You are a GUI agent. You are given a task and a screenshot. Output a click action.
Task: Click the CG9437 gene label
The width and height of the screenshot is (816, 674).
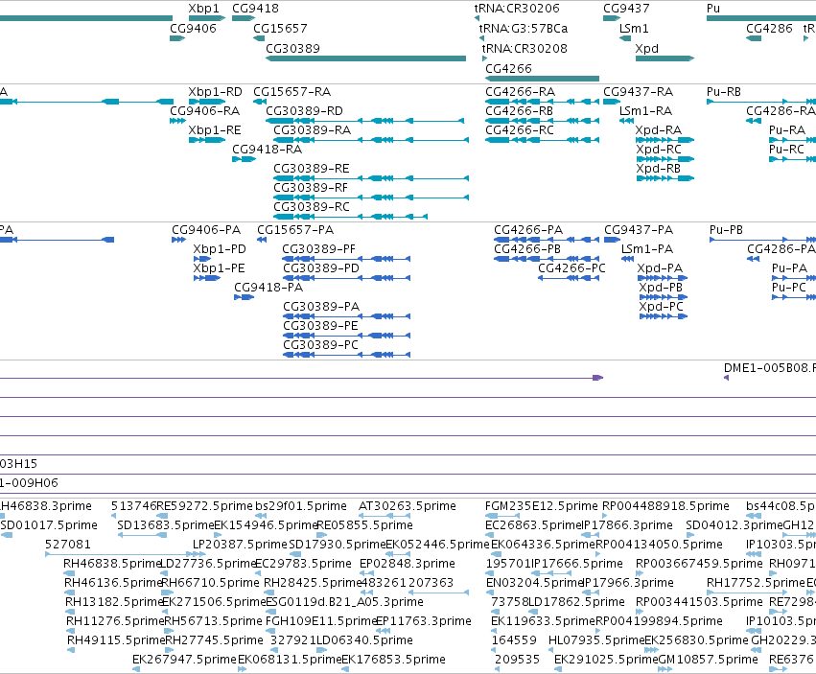[626, 9]
